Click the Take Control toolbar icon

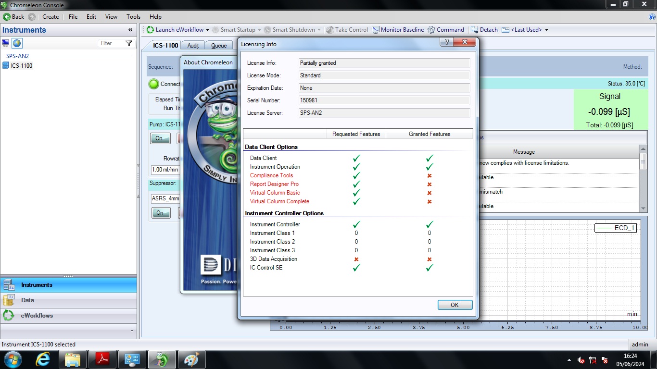point(330,30)
